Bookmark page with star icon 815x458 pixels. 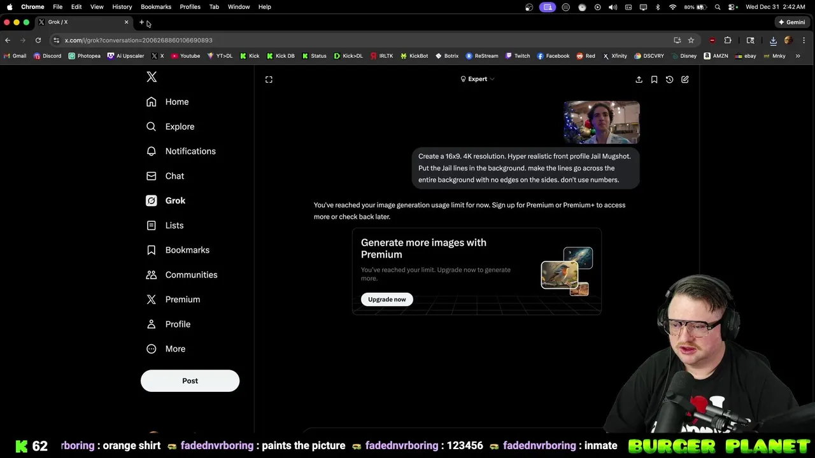pos(691,40)
